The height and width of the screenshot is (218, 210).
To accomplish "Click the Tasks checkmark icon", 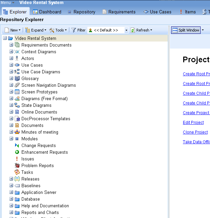I will tap(17, 172).
